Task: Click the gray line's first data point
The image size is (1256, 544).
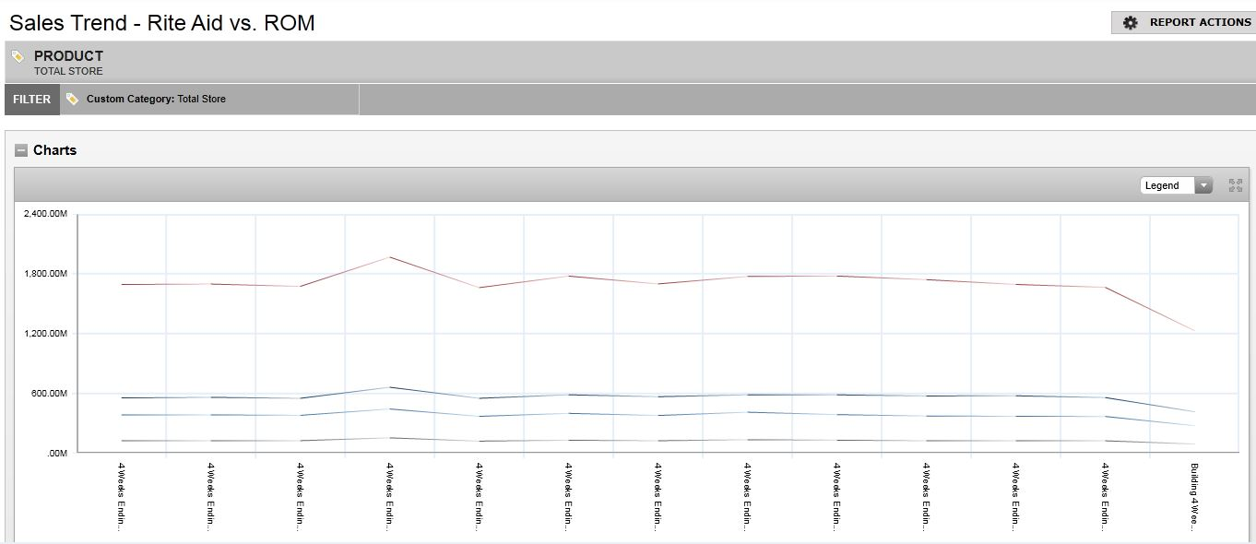Action: [122, 441]
